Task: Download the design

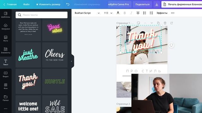Action: coord(157,4)
